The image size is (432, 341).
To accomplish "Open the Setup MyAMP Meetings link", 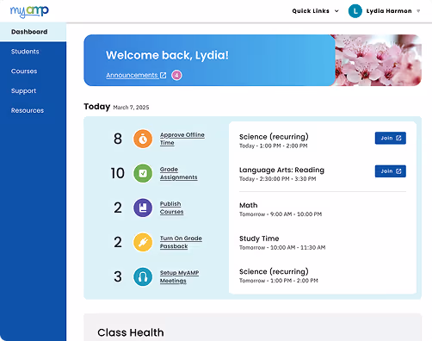I will pyautogui.click(x=179, y=276).
